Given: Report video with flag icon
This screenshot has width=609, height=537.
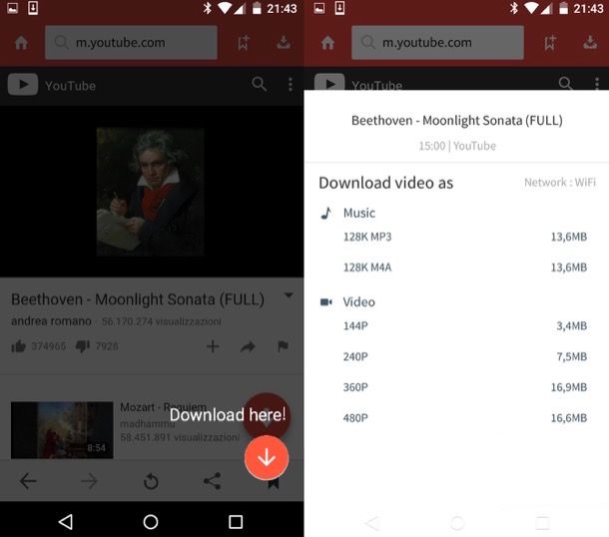Looking at the screenshot, I should point(283,346).
